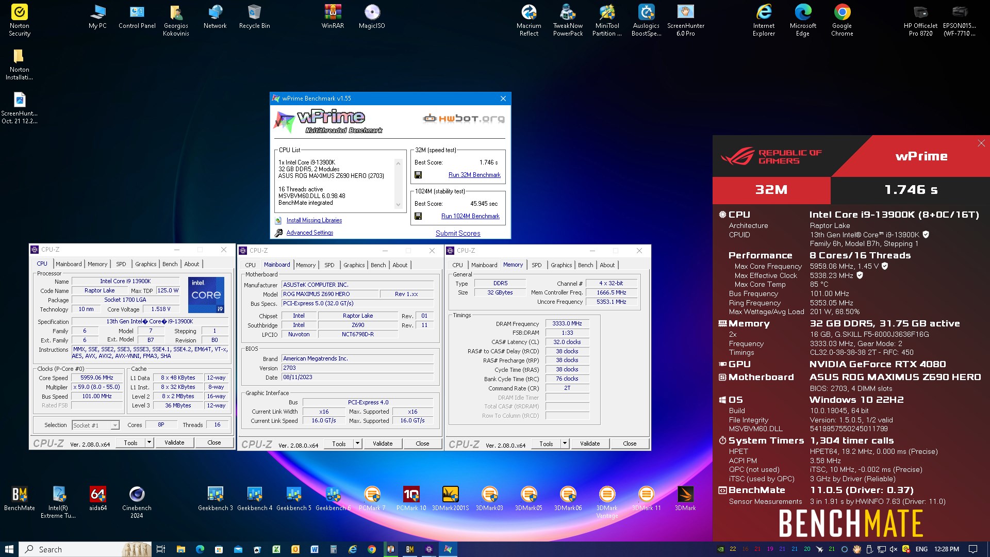This screenshot has height=557, width=990.
Task: Click Validate in the left CPU-Z window
Action: click(174, 443)
